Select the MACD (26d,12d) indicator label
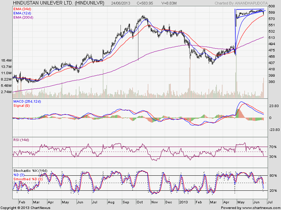281x210 pixels. pos(27,101)
